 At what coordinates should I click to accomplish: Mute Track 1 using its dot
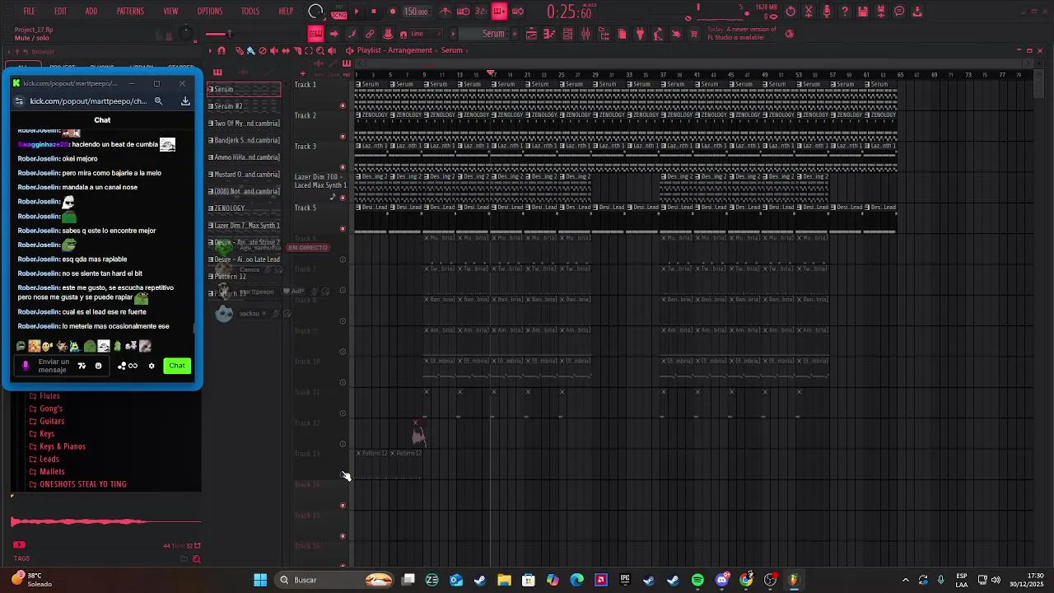coord(343,105)
